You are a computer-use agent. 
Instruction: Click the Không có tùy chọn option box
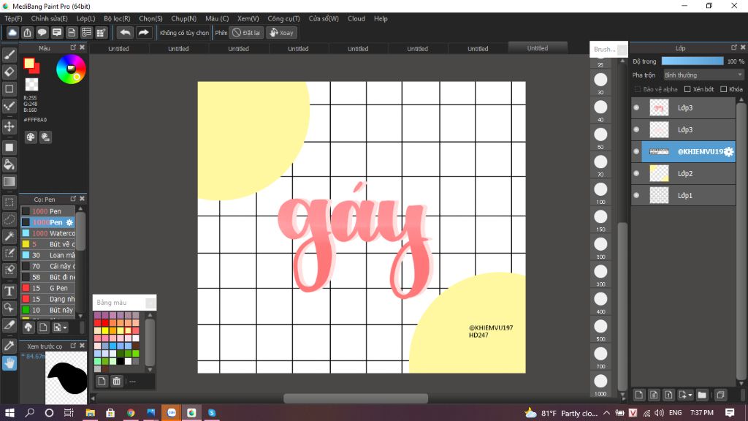pos(184,33)
